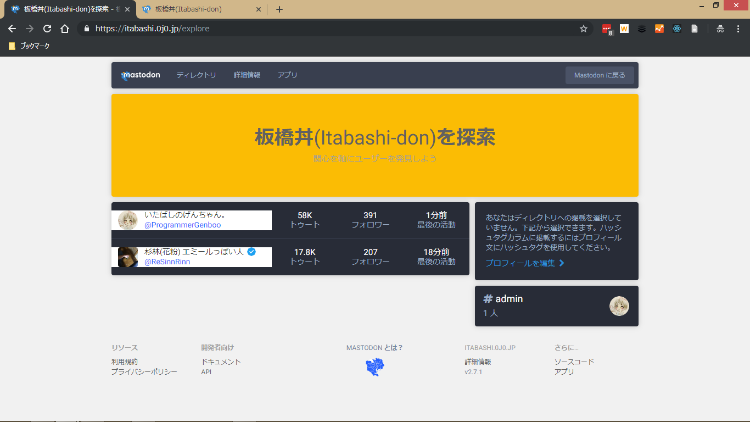The height and width of the screenshot is (422, 750).
Task: Click the avatar in the admin hashtag card
Action: click(619, 306)
